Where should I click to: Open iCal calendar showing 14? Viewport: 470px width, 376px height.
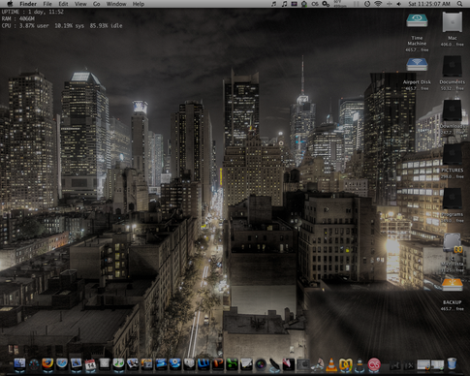pos(90,364)
